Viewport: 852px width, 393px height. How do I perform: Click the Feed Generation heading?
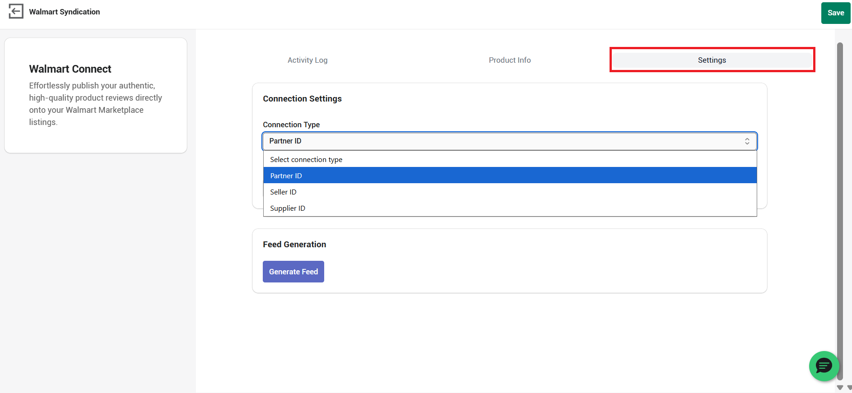[x=294, y=245]
